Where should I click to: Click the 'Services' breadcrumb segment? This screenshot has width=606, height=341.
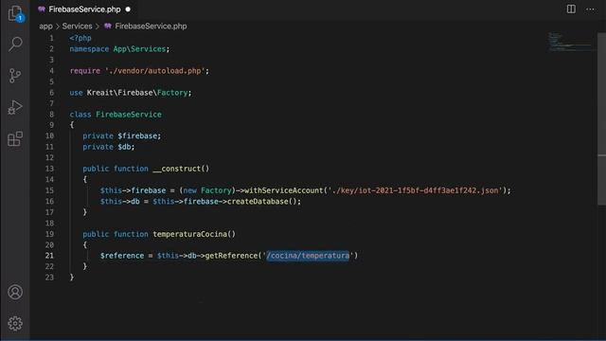[x=78, y=27]
